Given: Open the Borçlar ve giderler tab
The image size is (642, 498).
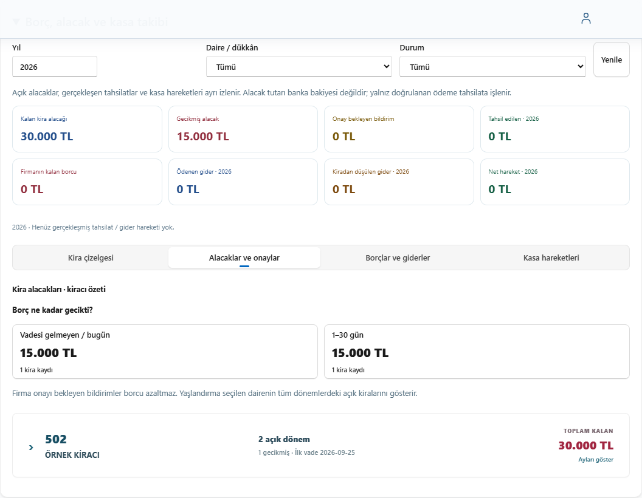Looking at the screenshot, I should (398, 258).
